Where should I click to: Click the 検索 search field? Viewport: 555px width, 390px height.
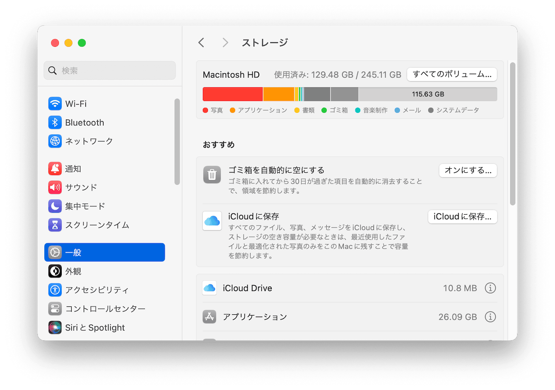[x=110, y=71]
